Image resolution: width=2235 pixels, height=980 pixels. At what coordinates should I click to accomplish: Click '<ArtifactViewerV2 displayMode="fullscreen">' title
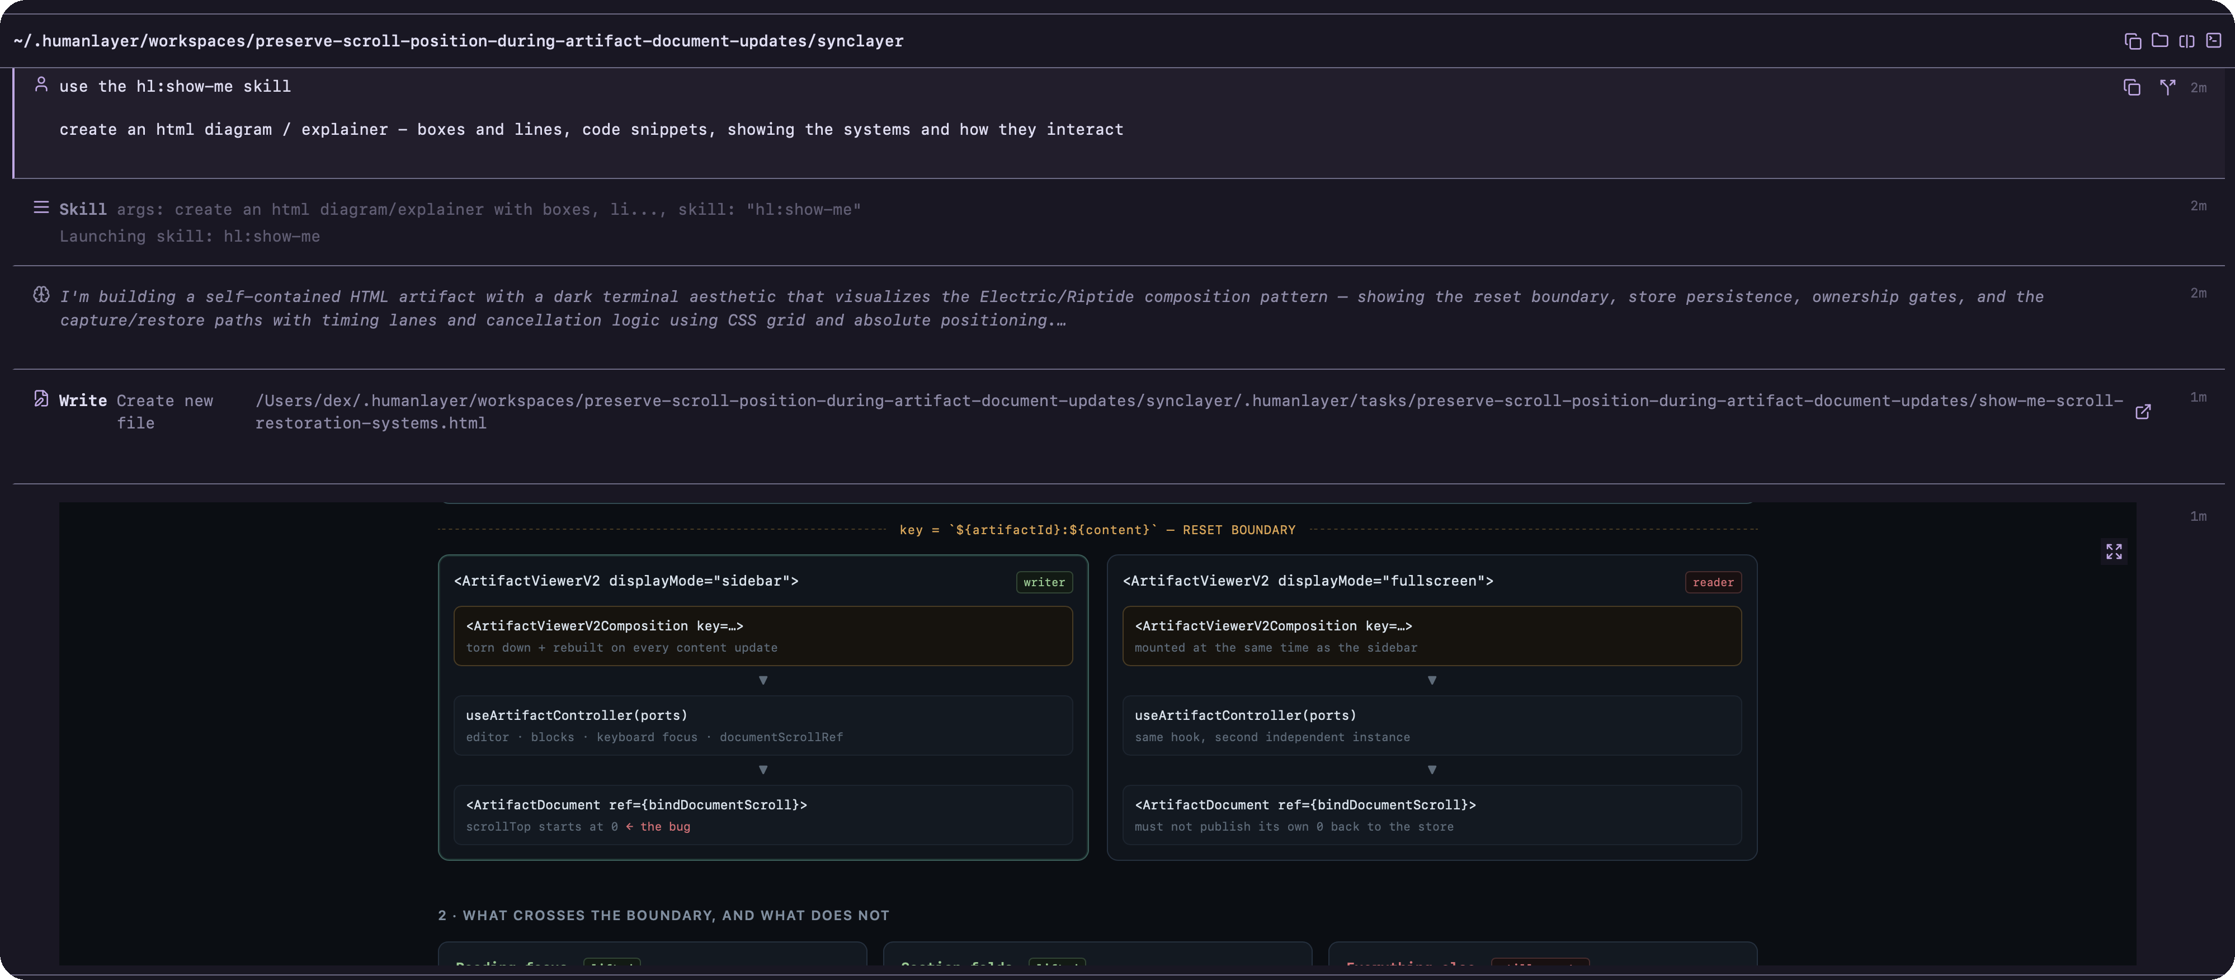[1308, 581]
